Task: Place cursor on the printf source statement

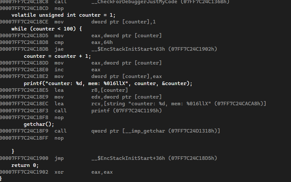Action: point(108,83)
